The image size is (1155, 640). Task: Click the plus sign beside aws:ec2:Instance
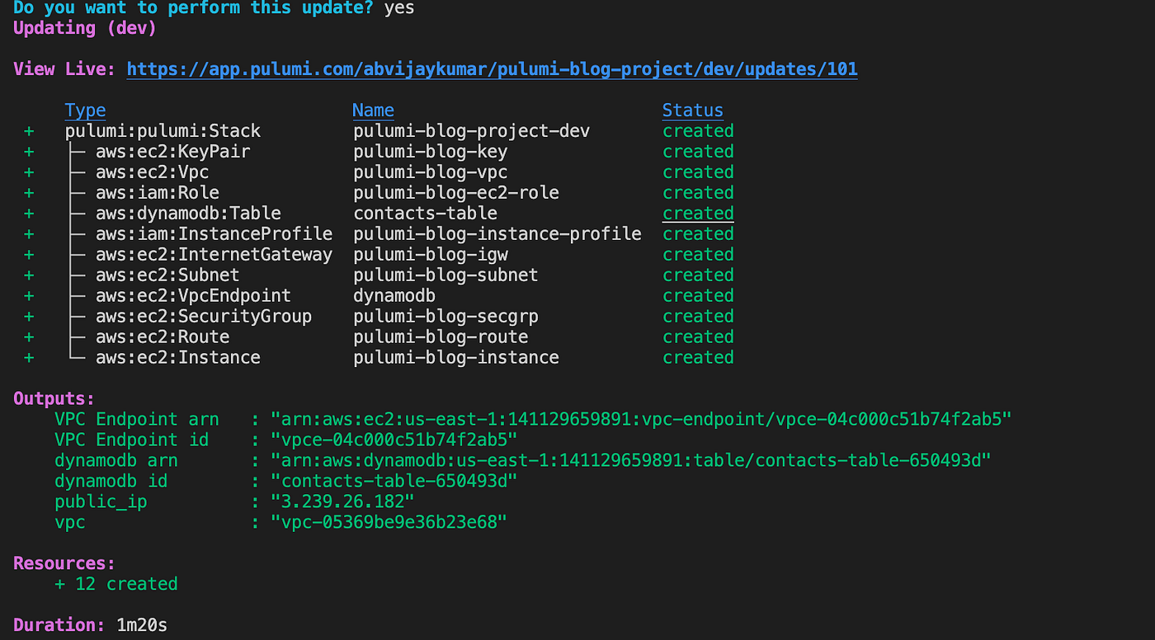pyautogui.click(x=29, y=358)
